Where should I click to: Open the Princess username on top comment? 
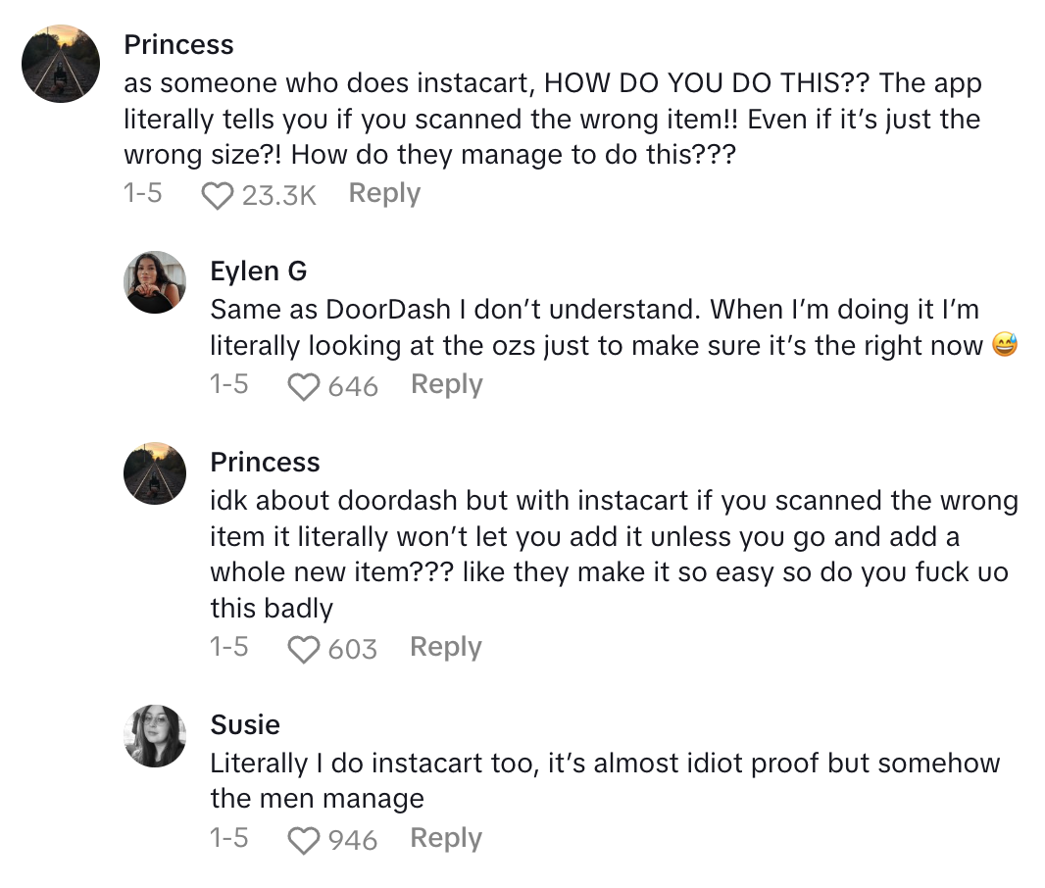click(x=178, y=45)
